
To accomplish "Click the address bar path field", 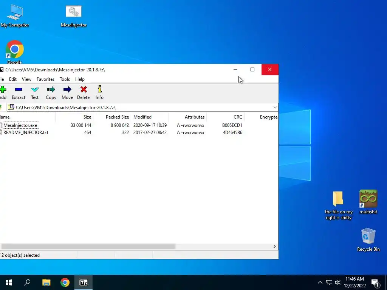I will (x=142, y=108).
